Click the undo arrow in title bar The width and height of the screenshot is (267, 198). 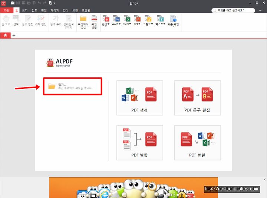pos(39,3)
